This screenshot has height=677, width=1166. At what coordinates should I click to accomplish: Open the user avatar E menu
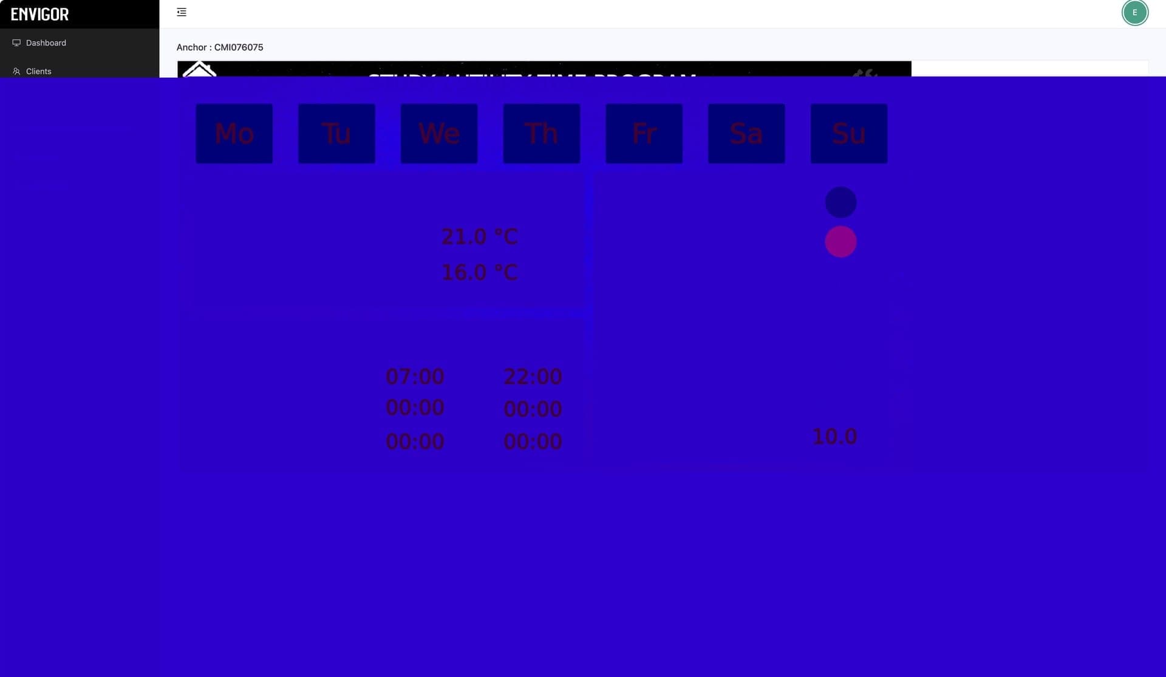[1134, 13]
